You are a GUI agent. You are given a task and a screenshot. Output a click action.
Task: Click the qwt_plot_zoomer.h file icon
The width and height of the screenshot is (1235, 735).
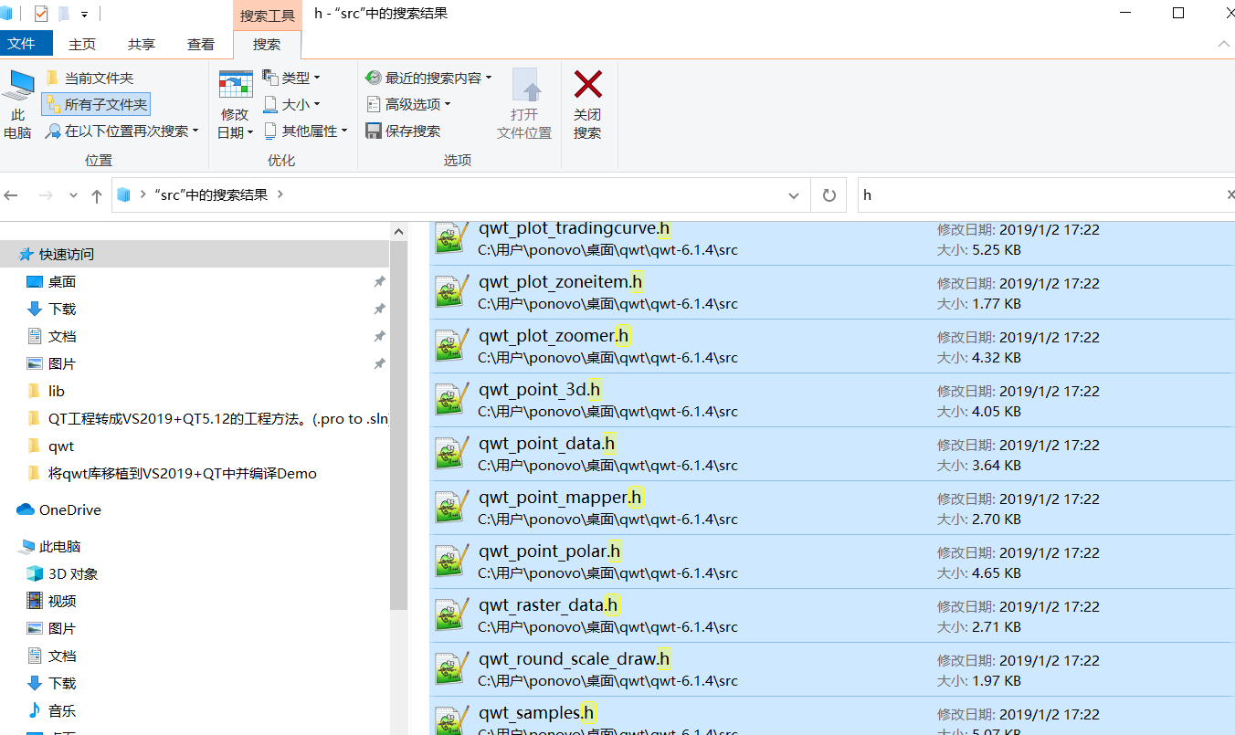pyautogui.click(x=450, y=345)
